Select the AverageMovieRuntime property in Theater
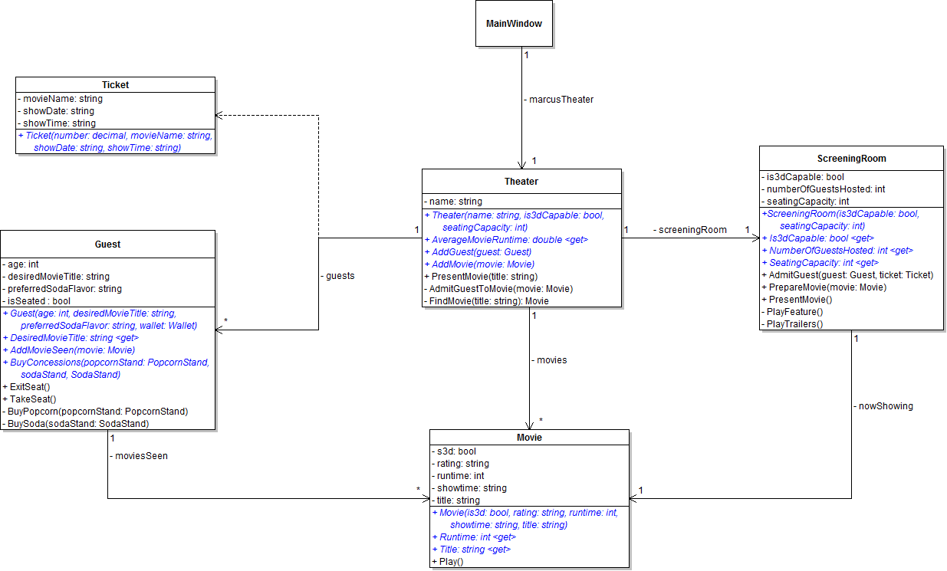947x571 pixels. pos(509,240)
